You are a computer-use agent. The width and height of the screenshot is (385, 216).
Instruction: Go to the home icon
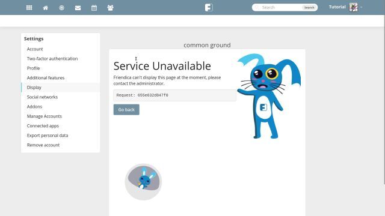pyautogui.click(x=46, y=8)
